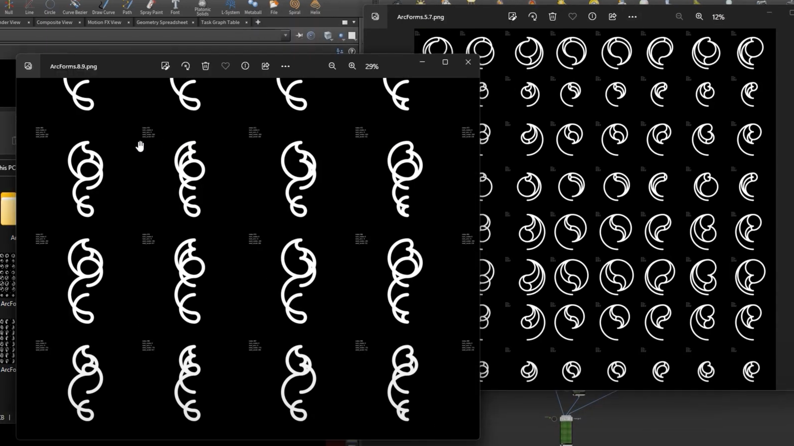794x446 pixels.
Task: Open edit image tool in ArcForms.5.7.png viewer
Action: pyautogui.click(x=512, y=17)
